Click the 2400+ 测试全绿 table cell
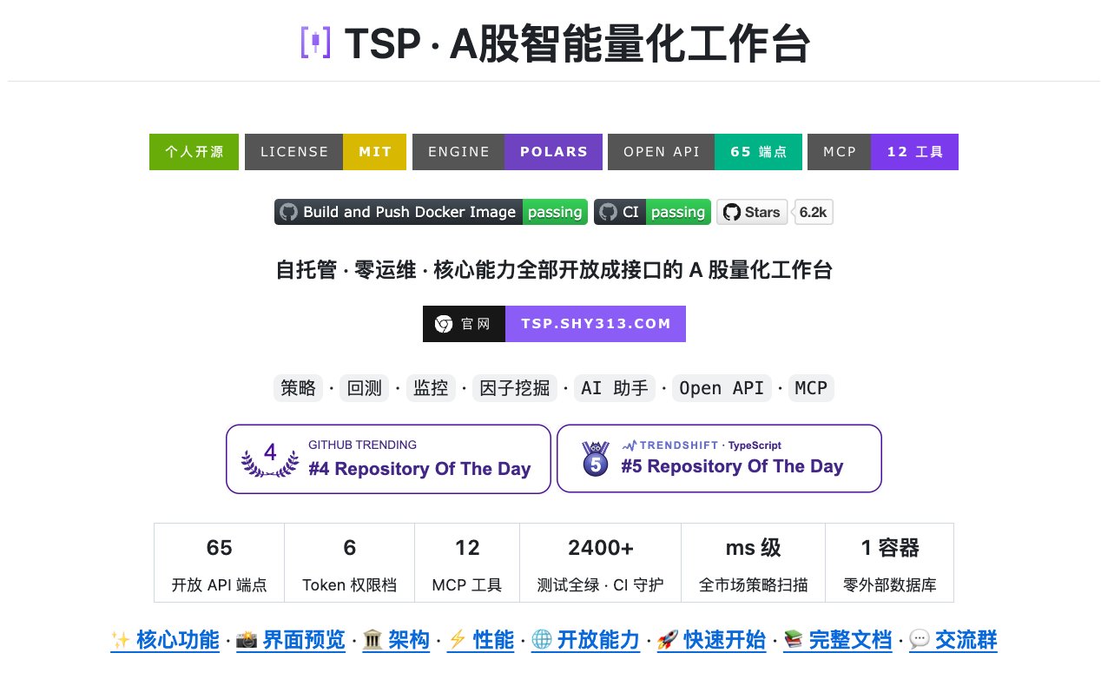The image size is (1101, 686). click(601, 563)
